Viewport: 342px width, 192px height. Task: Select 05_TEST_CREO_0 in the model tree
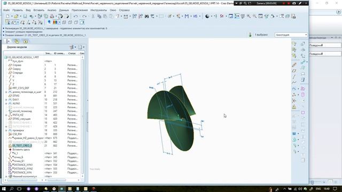[22, 146]
